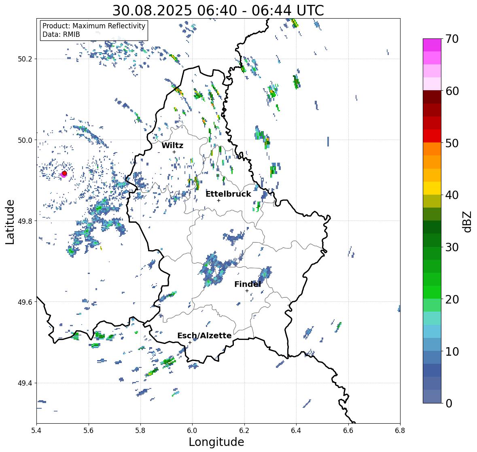Click the longitude tick label 6.4
Viewport: 477px width, 452px height.
(x=296, y=431)
